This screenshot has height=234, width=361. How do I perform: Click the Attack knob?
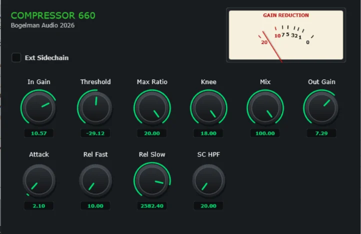(39, 180)
